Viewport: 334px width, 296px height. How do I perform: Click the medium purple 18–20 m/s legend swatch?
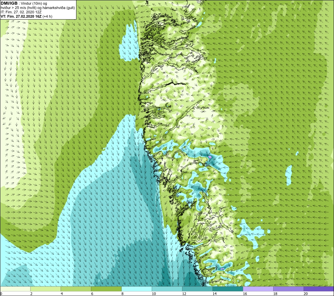click(289, 289)
